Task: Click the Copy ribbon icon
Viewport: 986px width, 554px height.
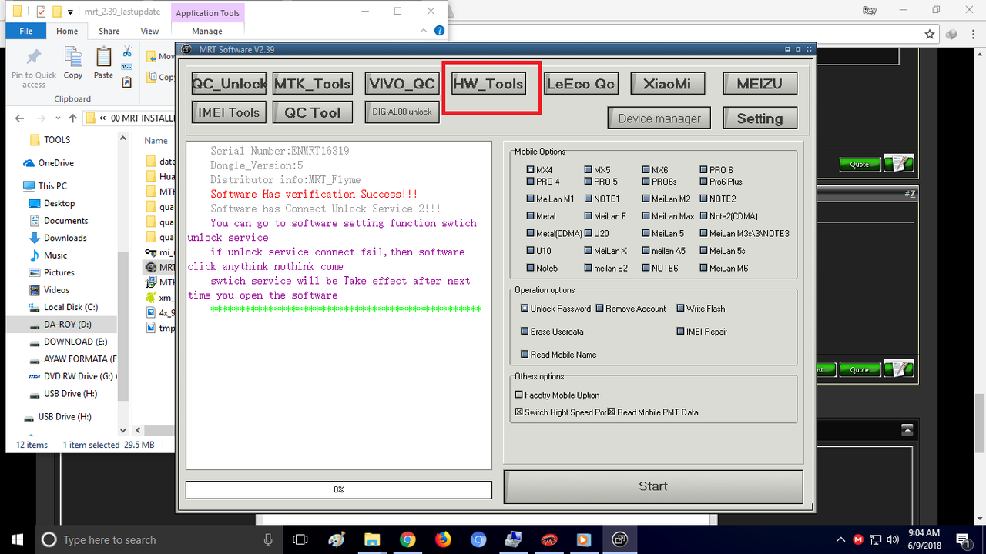Action: coord(73,63)
